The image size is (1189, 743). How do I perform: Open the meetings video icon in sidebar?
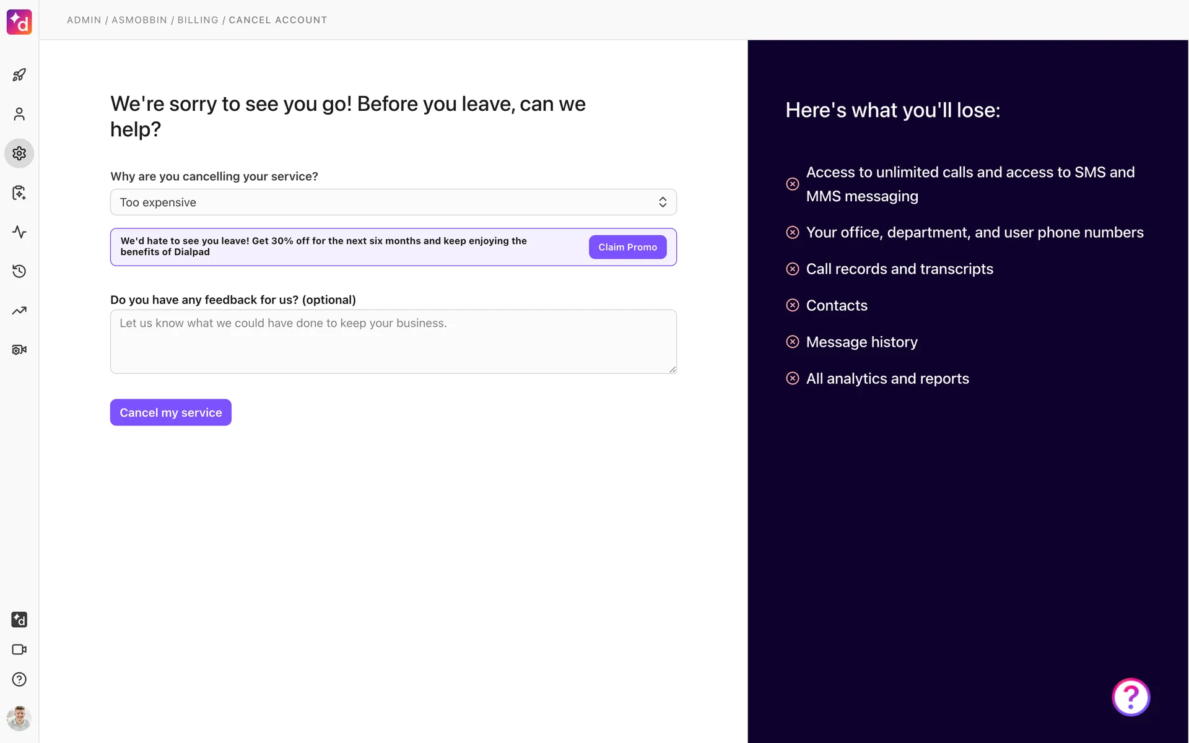(19, 650)
